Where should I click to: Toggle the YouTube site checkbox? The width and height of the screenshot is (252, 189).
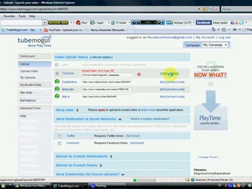[57, 73]
